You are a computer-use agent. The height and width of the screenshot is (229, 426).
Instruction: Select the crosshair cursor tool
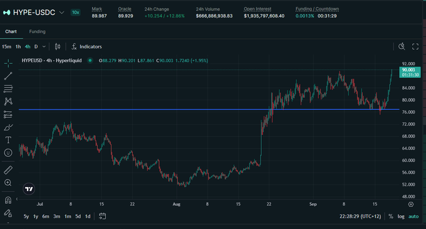(x=8, y=63)
